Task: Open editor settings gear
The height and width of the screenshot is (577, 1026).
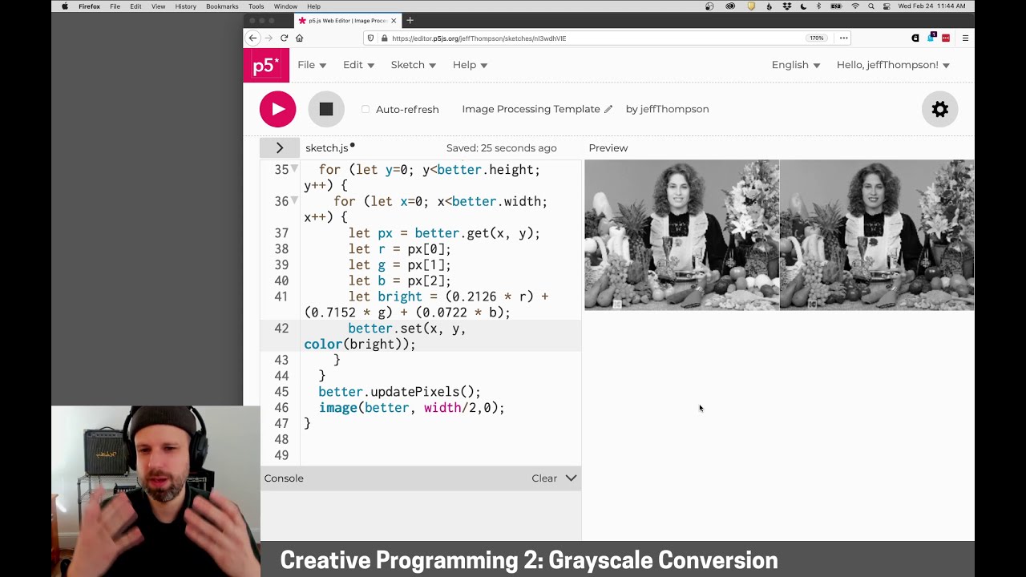Action: [939, 109]
